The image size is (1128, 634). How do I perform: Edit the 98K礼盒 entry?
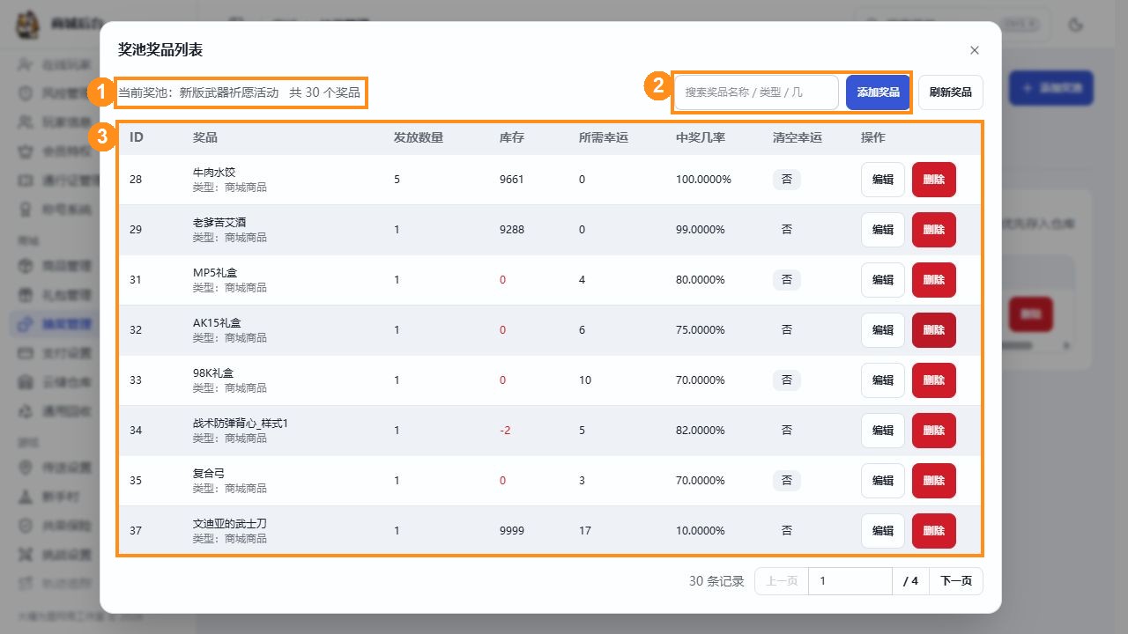click(883, 380)
